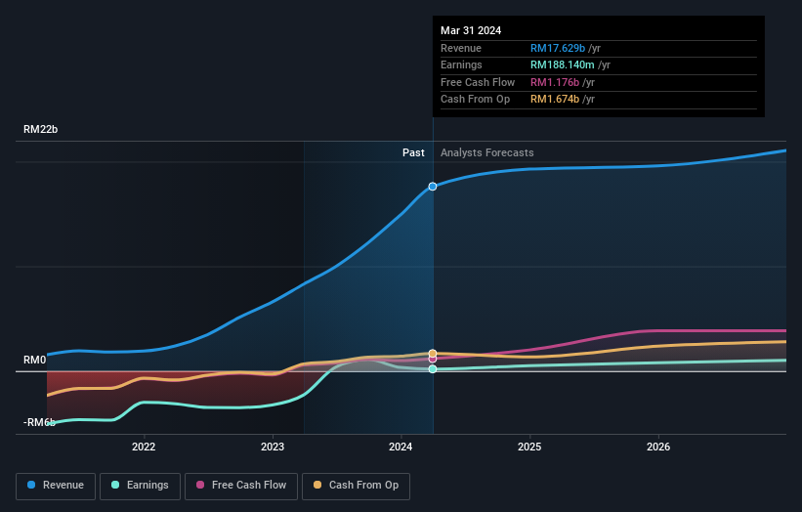Click the 2024 x-axis label
Image resolution: width=802 pixels, height=512 pixels.
[x=401, y=447]
